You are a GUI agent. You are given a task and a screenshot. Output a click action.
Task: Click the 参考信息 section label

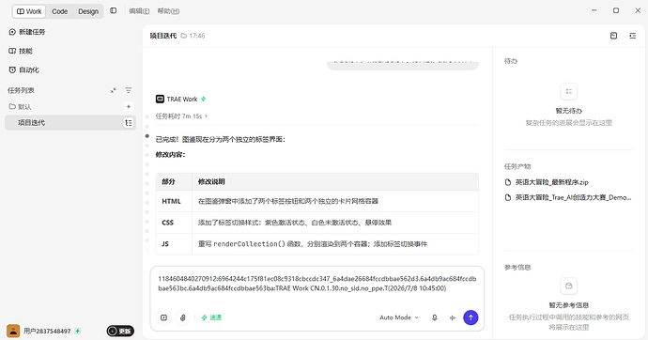517,268
